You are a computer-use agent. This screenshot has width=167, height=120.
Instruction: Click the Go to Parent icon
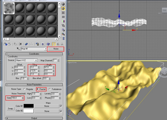pyautogui.click(x=58, y=44)
